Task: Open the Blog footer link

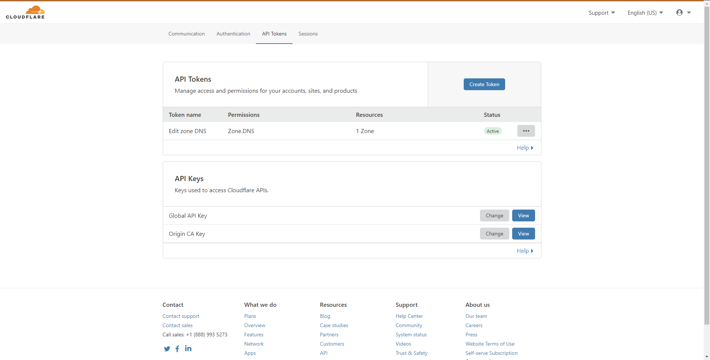Action: click(x=325, y=316)
